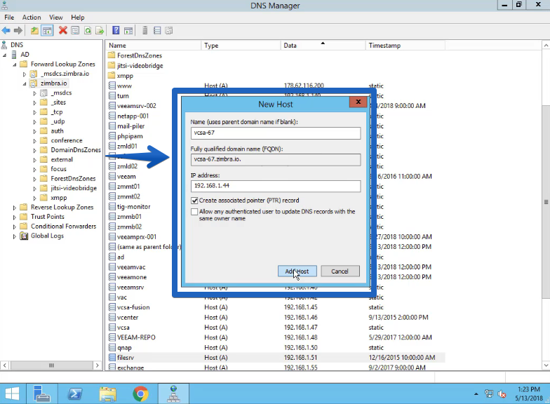550x404 pixels.
Task: Click the Export List toolbar icon
Action: [100, 31]
